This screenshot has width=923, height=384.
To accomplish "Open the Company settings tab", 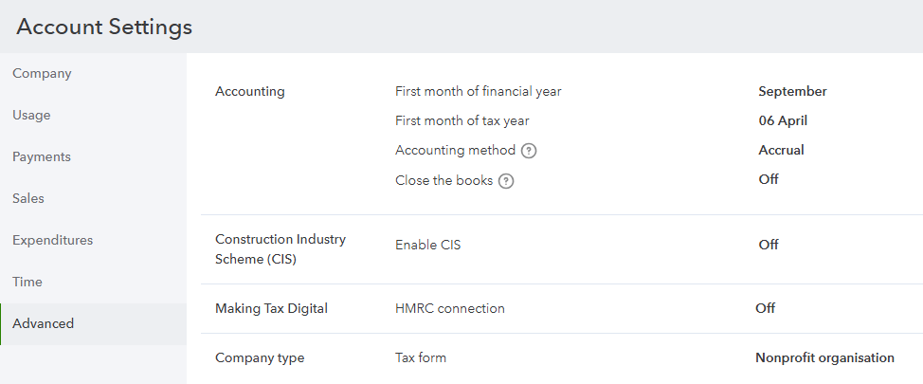I will click(x=42, y=73).
